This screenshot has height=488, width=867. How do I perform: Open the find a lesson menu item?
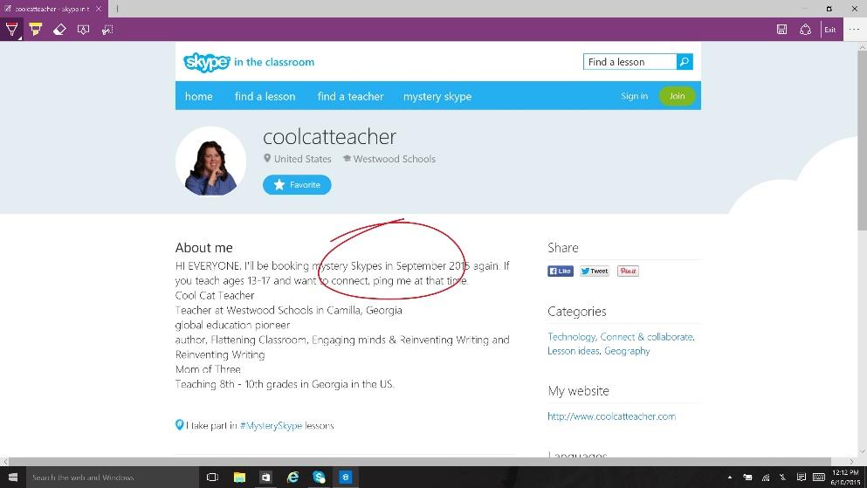click(x=265, y=96)
